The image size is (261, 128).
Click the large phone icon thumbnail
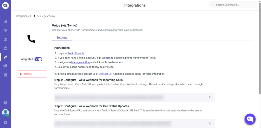pyautogui.click(x=31, y=39)
